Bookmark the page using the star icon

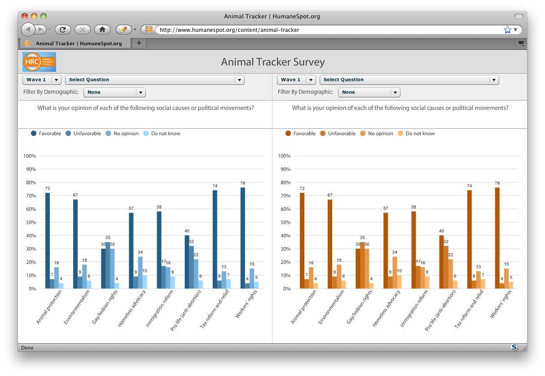pyautogui.click(x=508, y=30)
